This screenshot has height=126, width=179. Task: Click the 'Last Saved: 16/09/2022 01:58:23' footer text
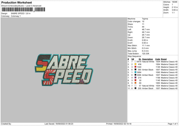point(59,124)
